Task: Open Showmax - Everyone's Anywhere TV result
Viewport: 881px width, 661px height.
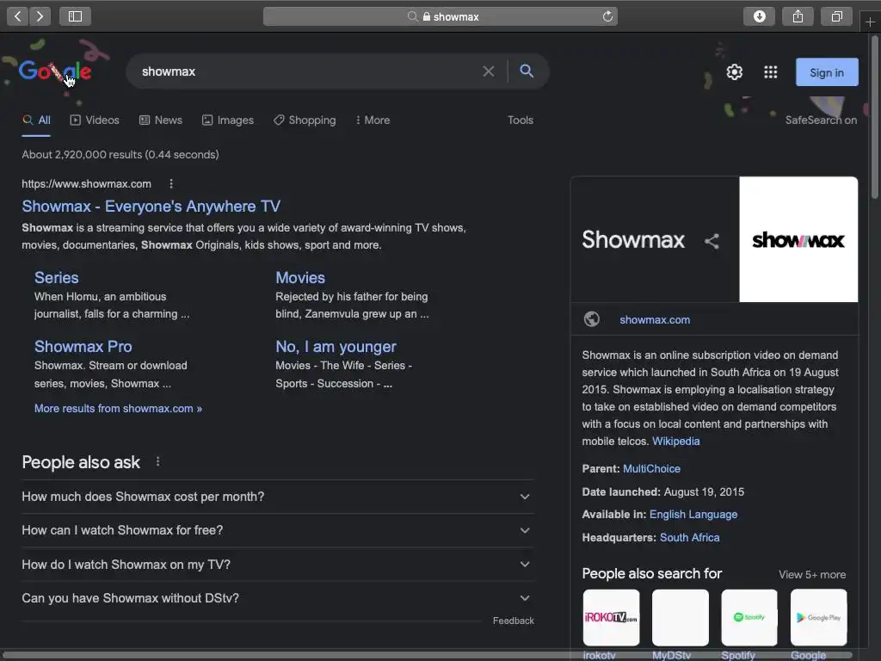Action: [151, 207]
